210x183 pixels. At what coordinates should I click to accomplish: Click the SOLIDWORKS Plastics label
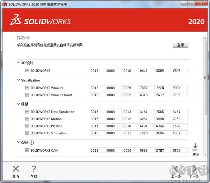[x=46, y=126]
